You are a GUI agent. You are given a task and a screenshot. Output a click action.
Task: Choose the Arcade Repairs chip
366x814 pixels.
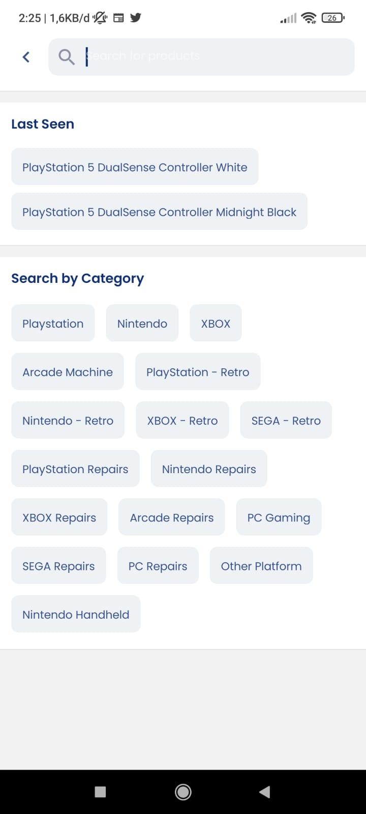tap(172, 517)
